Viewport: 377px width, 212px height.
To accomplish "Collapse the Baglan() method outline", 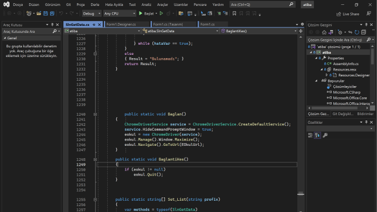I will 95,114.
